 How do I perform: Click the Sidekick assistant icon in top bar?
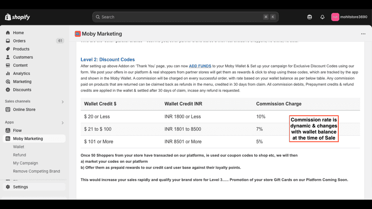(x=310, y=17)
